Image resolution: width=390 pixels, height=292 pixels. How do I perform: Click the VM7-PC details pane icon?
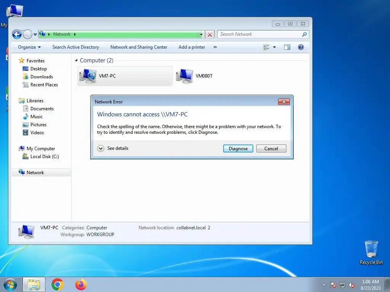[x=26, y=232]
